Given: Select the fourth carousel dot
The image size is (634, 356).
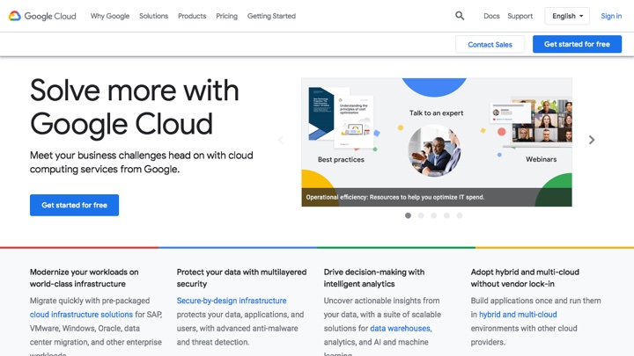Looking at the screenshot, I should coord(446,215).
